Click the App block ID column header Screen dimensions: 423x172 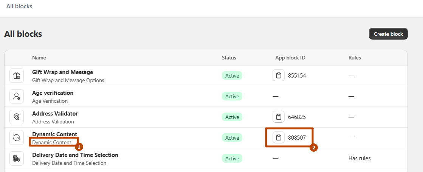coord(290,58)
